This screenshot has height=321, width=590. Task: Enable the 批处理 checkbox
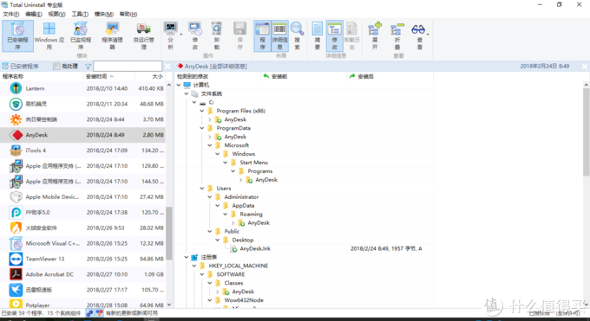coord(56,67)
